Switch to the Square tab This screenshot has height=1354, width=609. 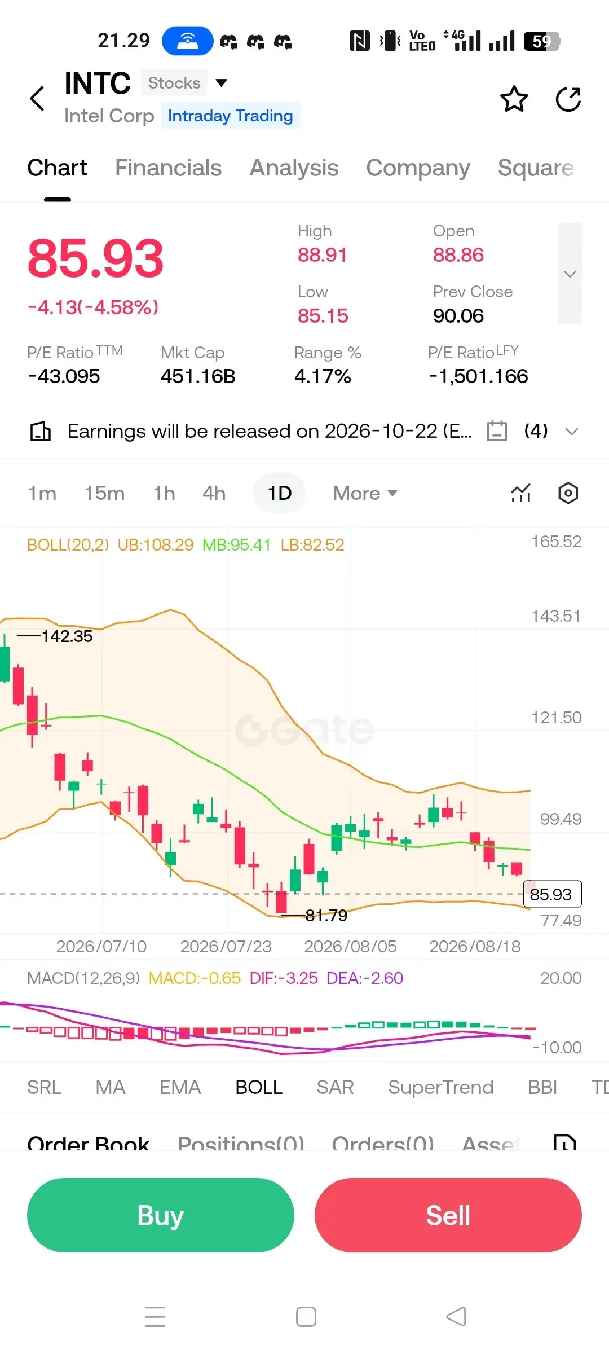536,168
